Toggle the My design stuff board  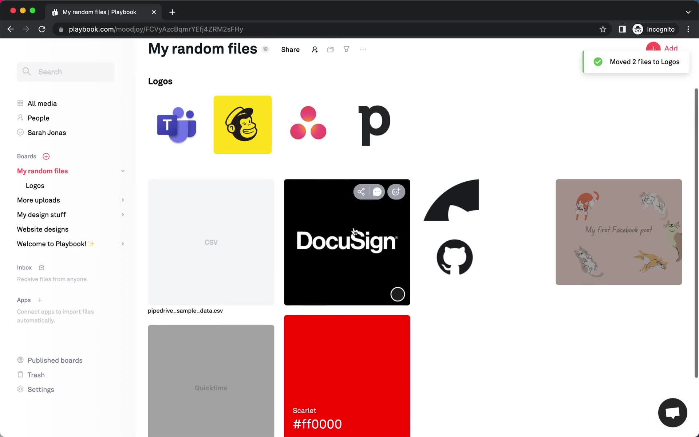[122, 214]
